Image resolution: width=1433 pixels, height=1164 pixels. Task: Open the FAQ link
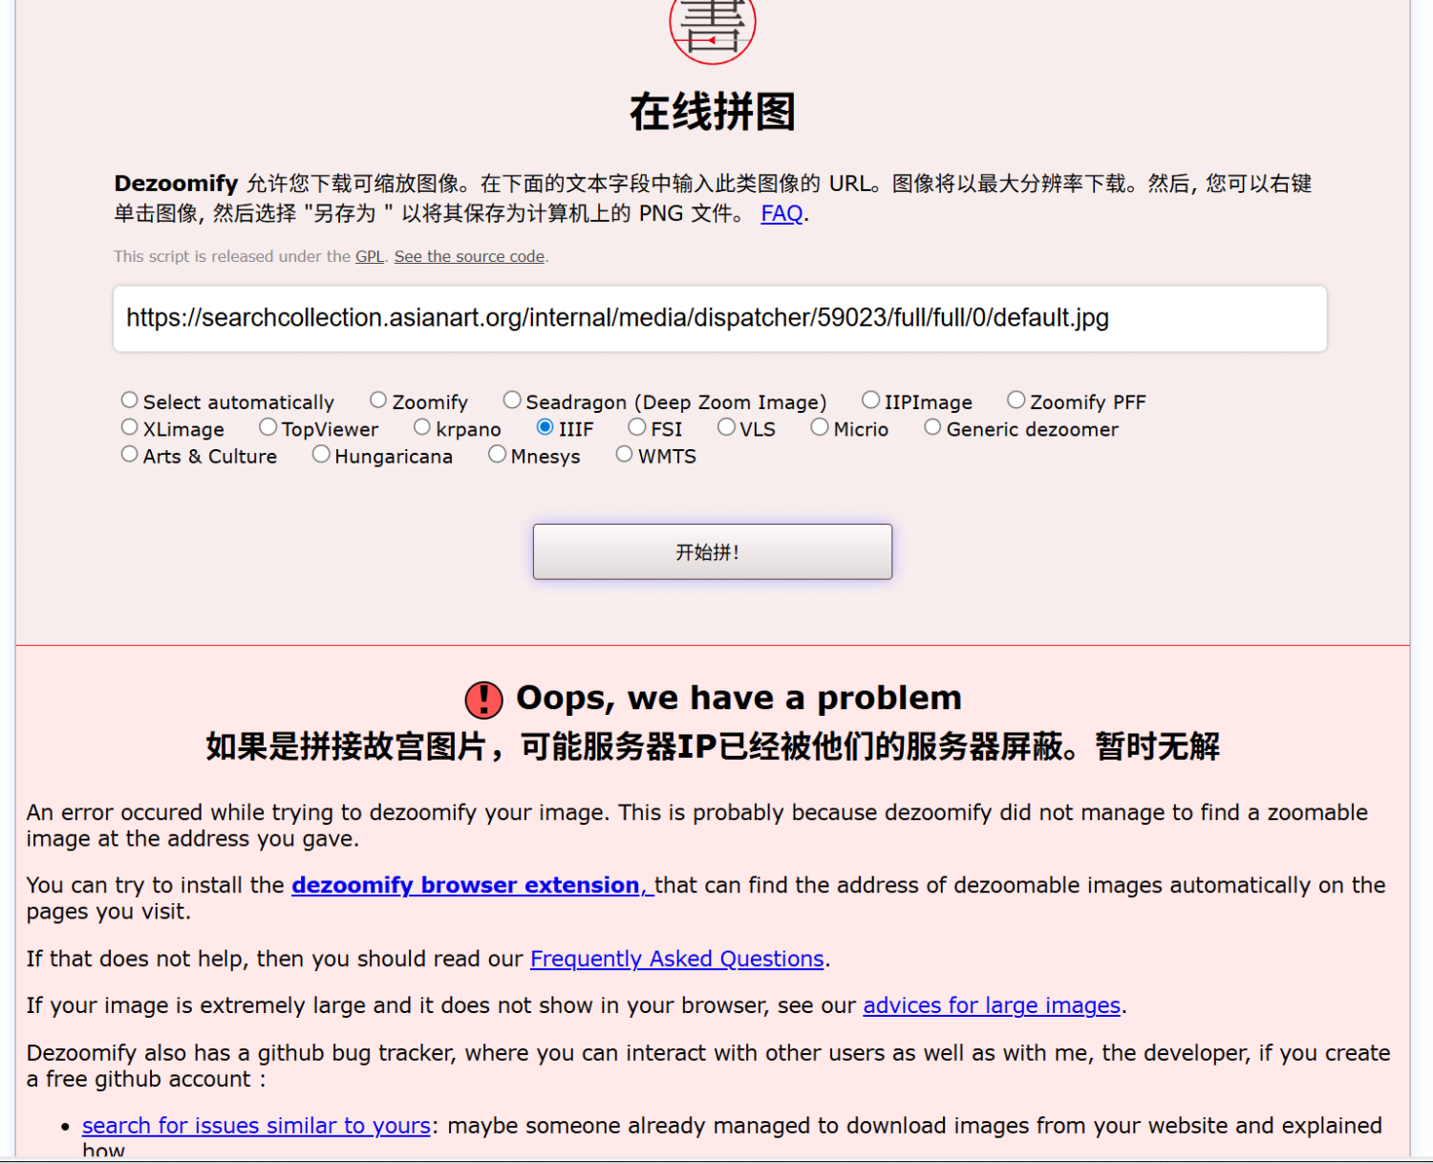[781, 213]
